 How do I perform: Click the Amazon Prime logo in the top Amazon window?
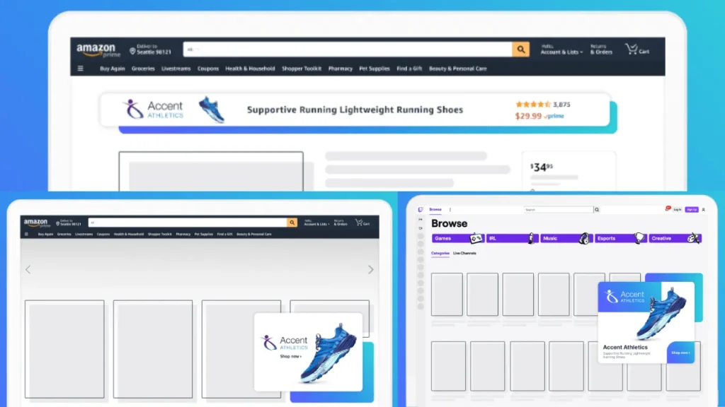tap(98, 50)
